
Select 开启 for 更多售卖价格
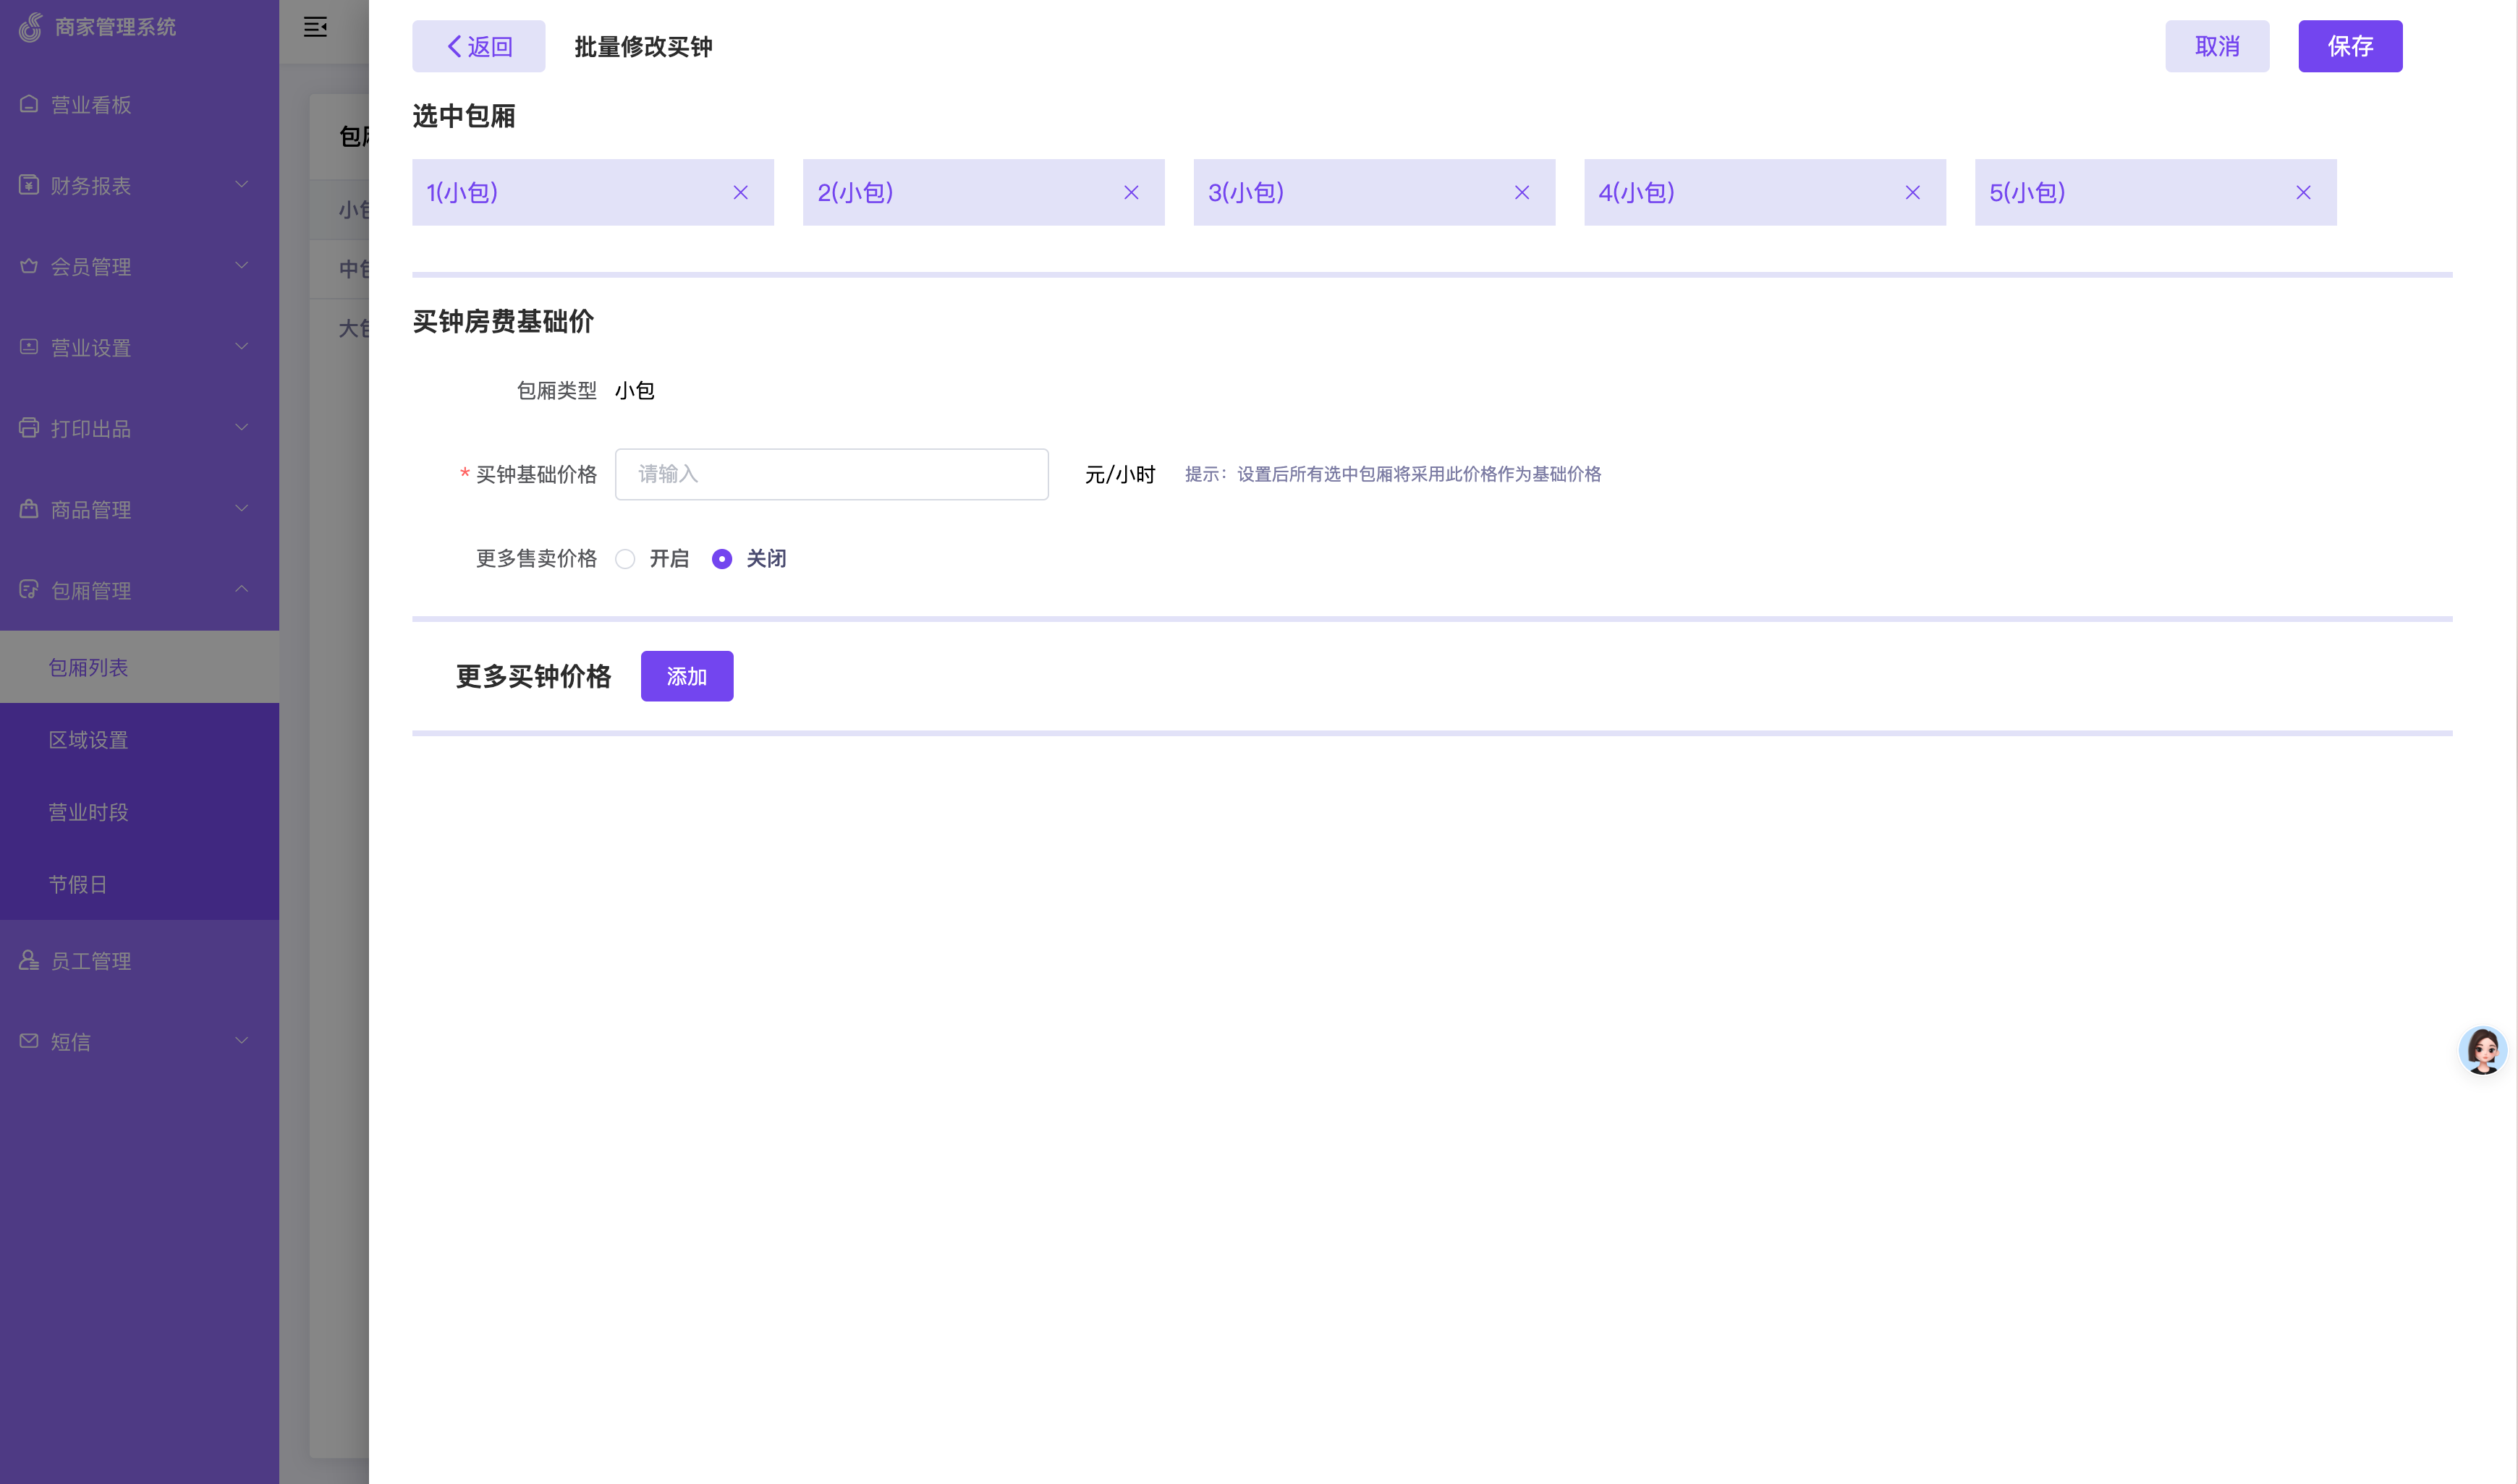[x=625, y=559]
